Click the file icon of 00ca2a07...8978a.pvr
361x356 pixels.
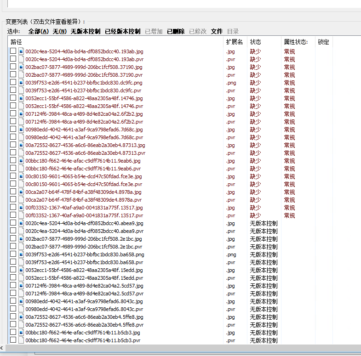pos(21,200)
